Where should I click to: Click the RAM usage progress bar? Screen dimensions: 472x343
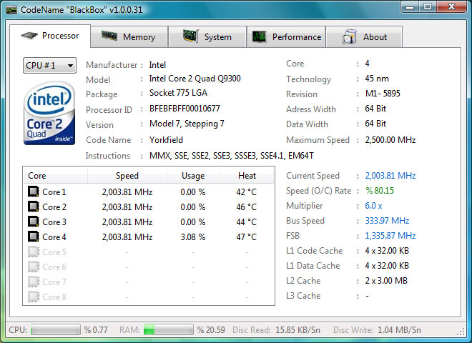pos(168,329)
